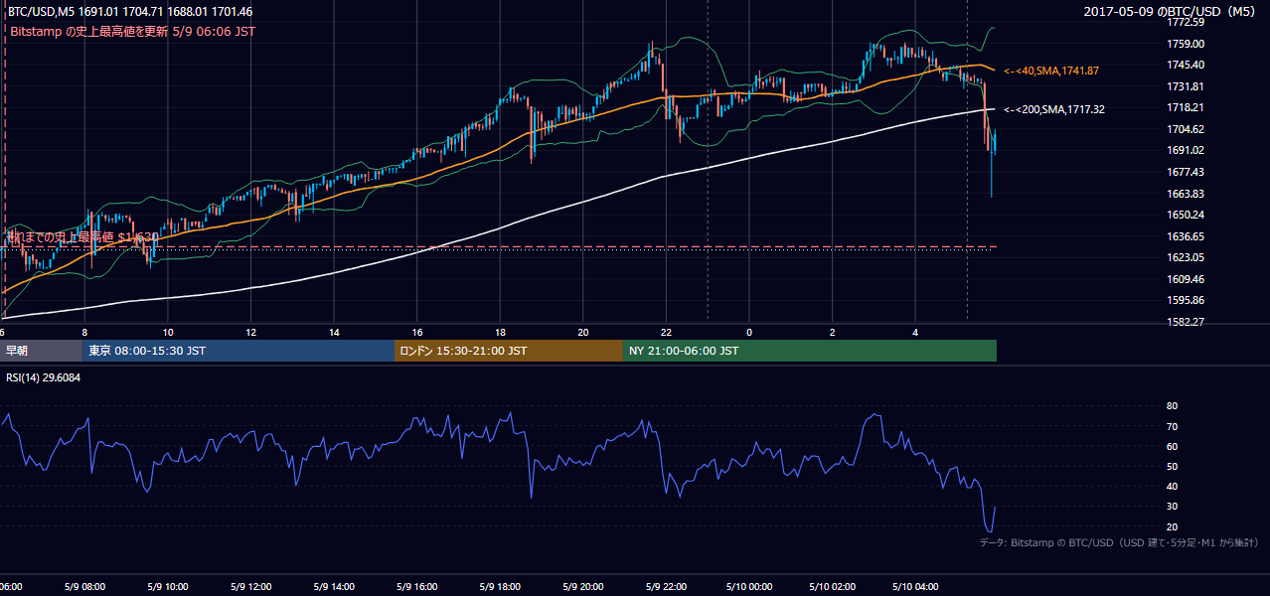Click the '2017-05-09 のBTC/USD (M5)' title
Image resolution: width=1270 pixels, height=596 pixels.
click(1172, 12)
